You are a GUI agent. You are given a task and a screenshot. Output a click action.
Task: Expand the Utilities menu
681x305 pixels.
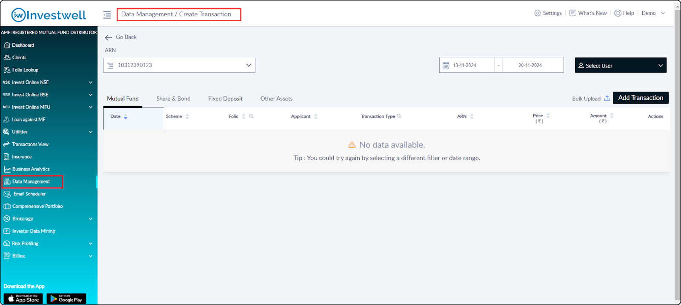pos(91,132)
